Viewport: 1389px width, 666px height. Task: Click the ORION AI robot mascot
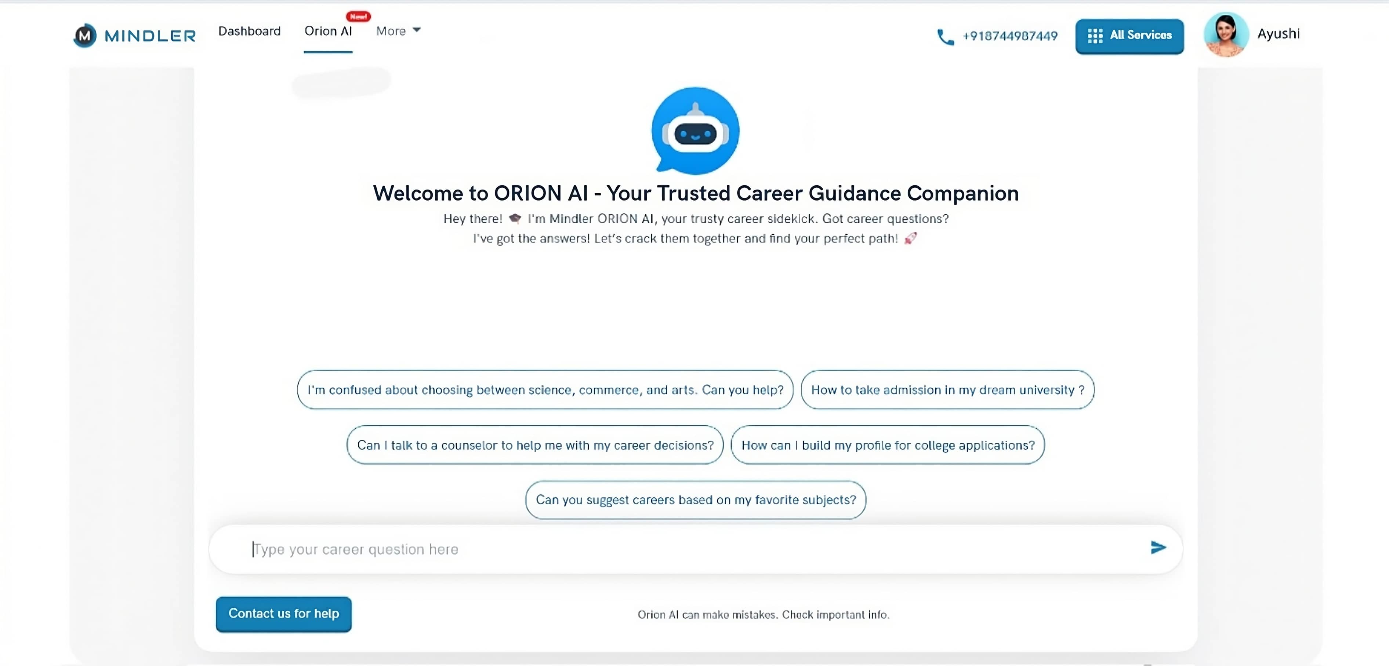[x=695, y=129]
